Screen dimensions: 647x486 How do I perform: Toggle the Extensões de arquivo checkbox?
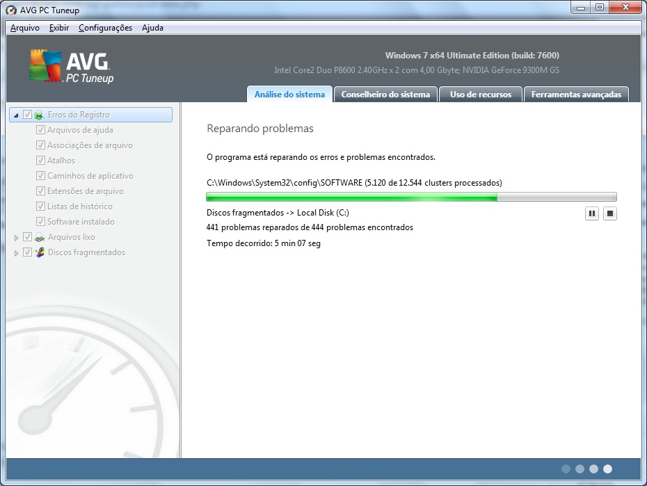[x=40, y=191]
